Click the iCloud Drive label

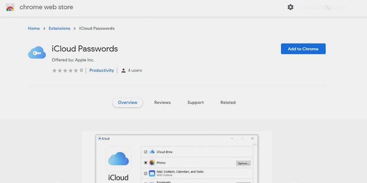(164, 152)
